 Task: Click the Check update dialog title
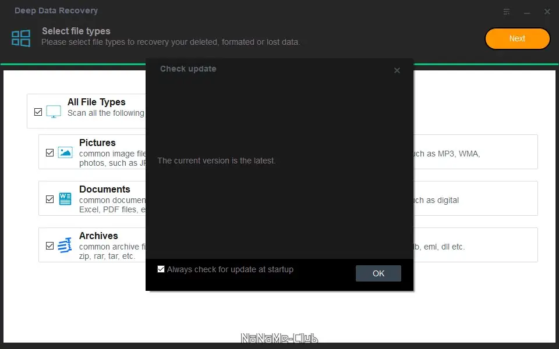tap(188, 69)
